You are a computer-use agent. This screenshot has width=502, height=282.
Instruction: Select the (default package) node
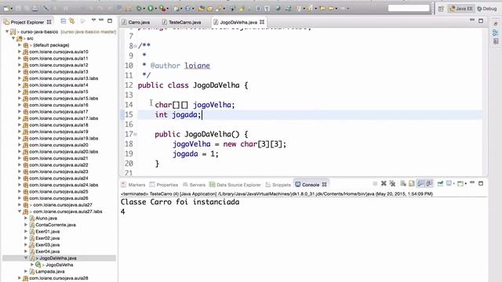[51, 45]
